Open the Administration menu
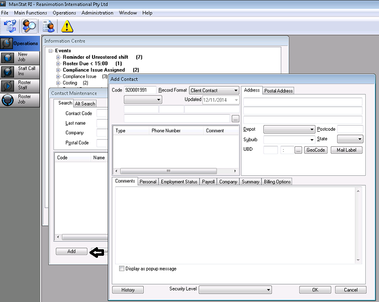Viewport: 379px width, 302px height. click(x=97, y=13)
